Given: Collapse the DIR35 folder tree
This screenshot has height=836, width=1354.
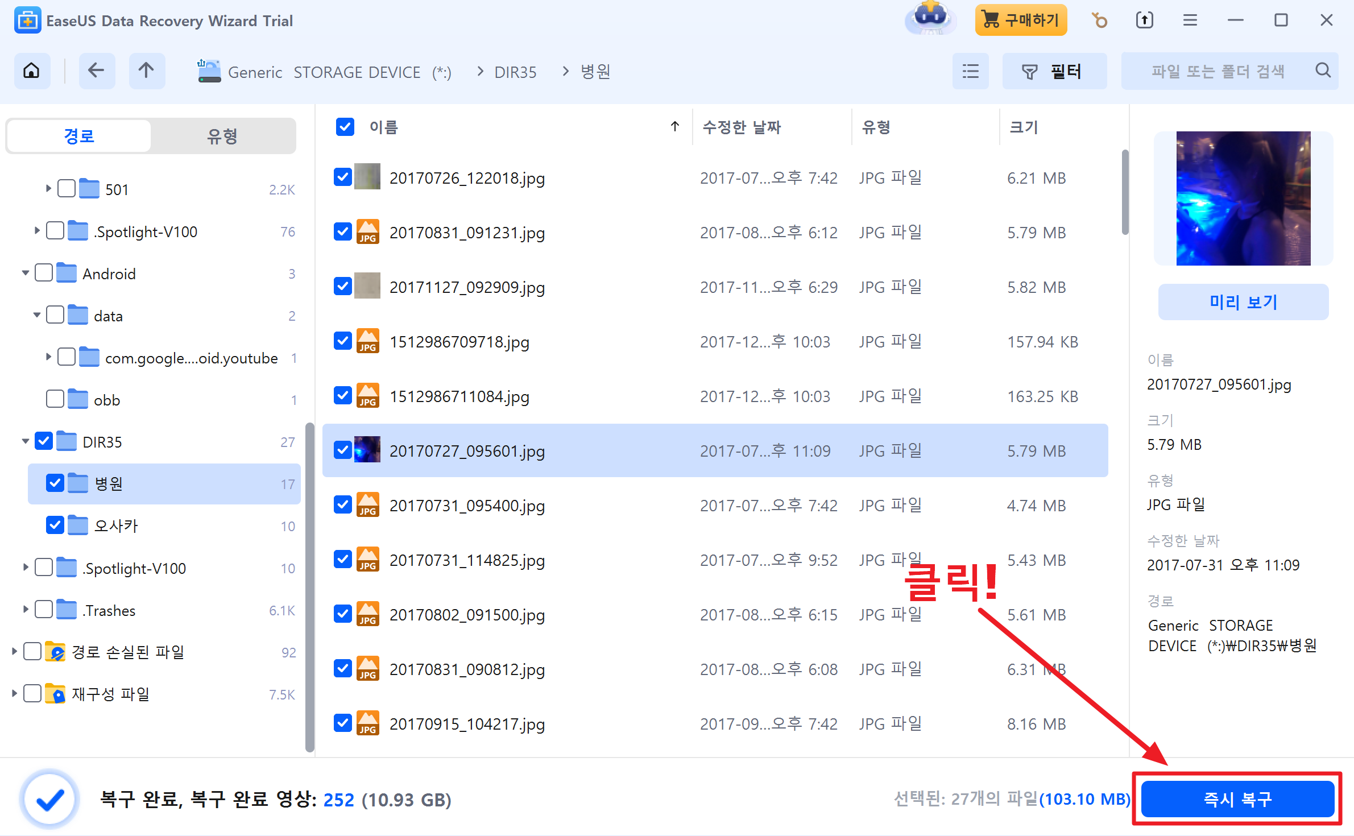Looking at the screenshot, I should pos(25,441).
